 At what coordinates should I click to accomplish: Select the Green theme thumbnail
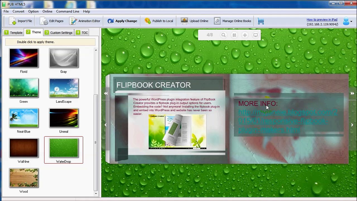point(24,88)
